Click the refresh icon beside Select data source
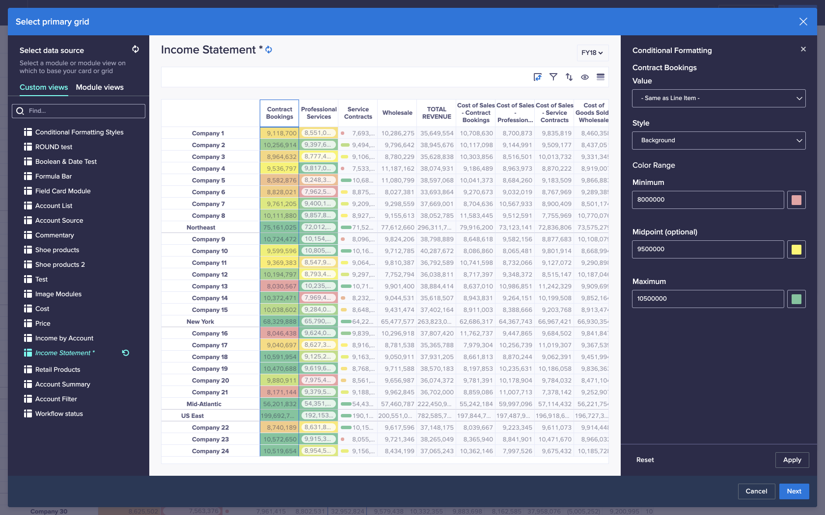 pyautogui.click(x=136, y=49)
